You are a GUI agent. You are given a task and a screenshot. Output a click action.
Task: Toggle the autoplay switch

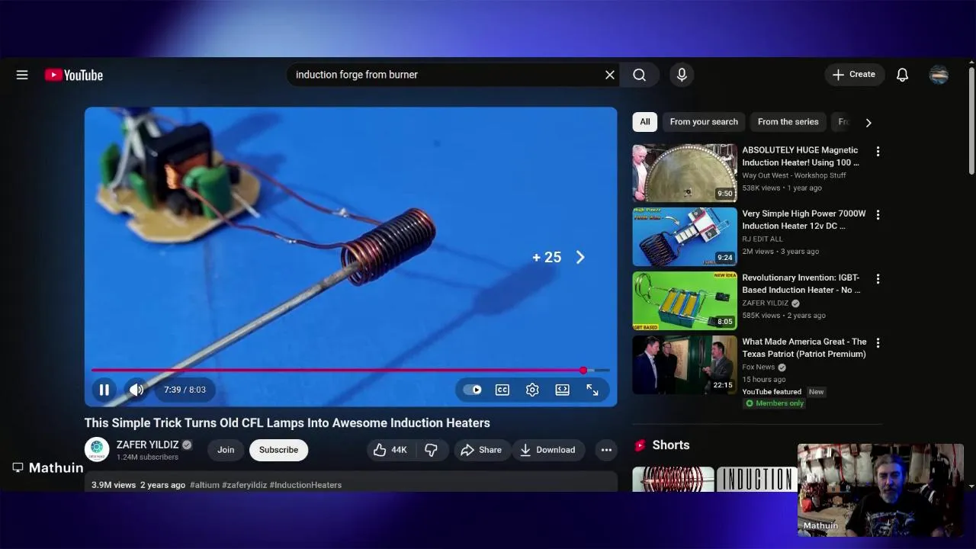point(472,390)
